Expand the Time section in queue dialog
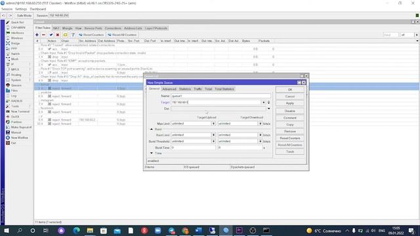The height and width of the screenshot is (236, 420). point(152,153)
